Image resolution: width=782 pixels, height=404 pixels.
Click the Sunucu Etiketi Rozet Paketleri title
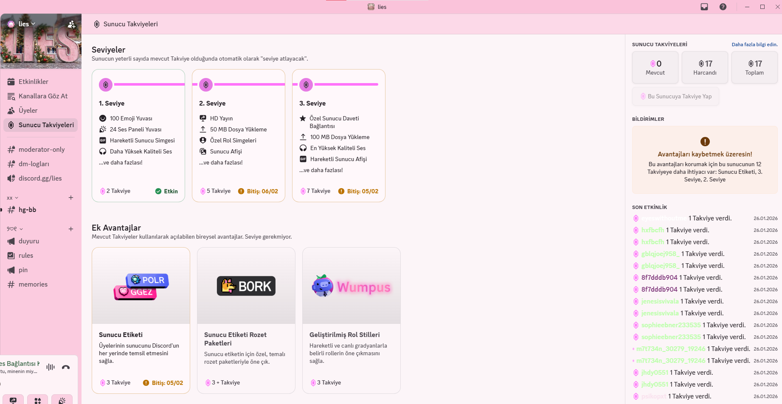(235, 339)
